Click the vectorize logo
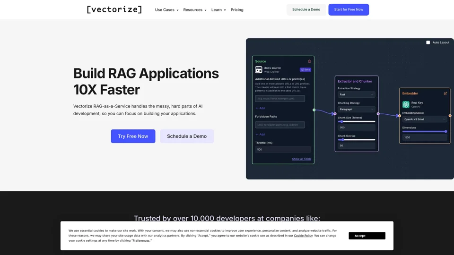 (114, 9)
